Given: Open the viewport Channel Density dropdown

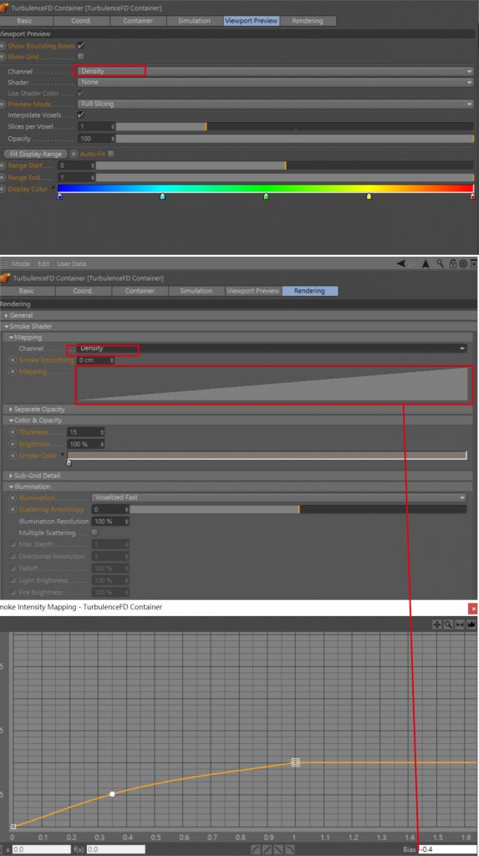Looking at the screenshot, I should tap(275, 71).
